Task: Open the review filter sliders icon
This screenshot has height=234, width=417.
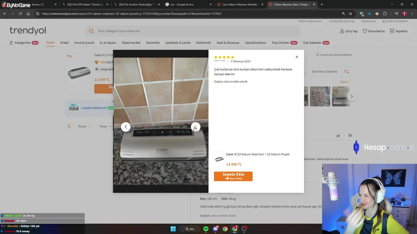Action: [x=69, y=126]
